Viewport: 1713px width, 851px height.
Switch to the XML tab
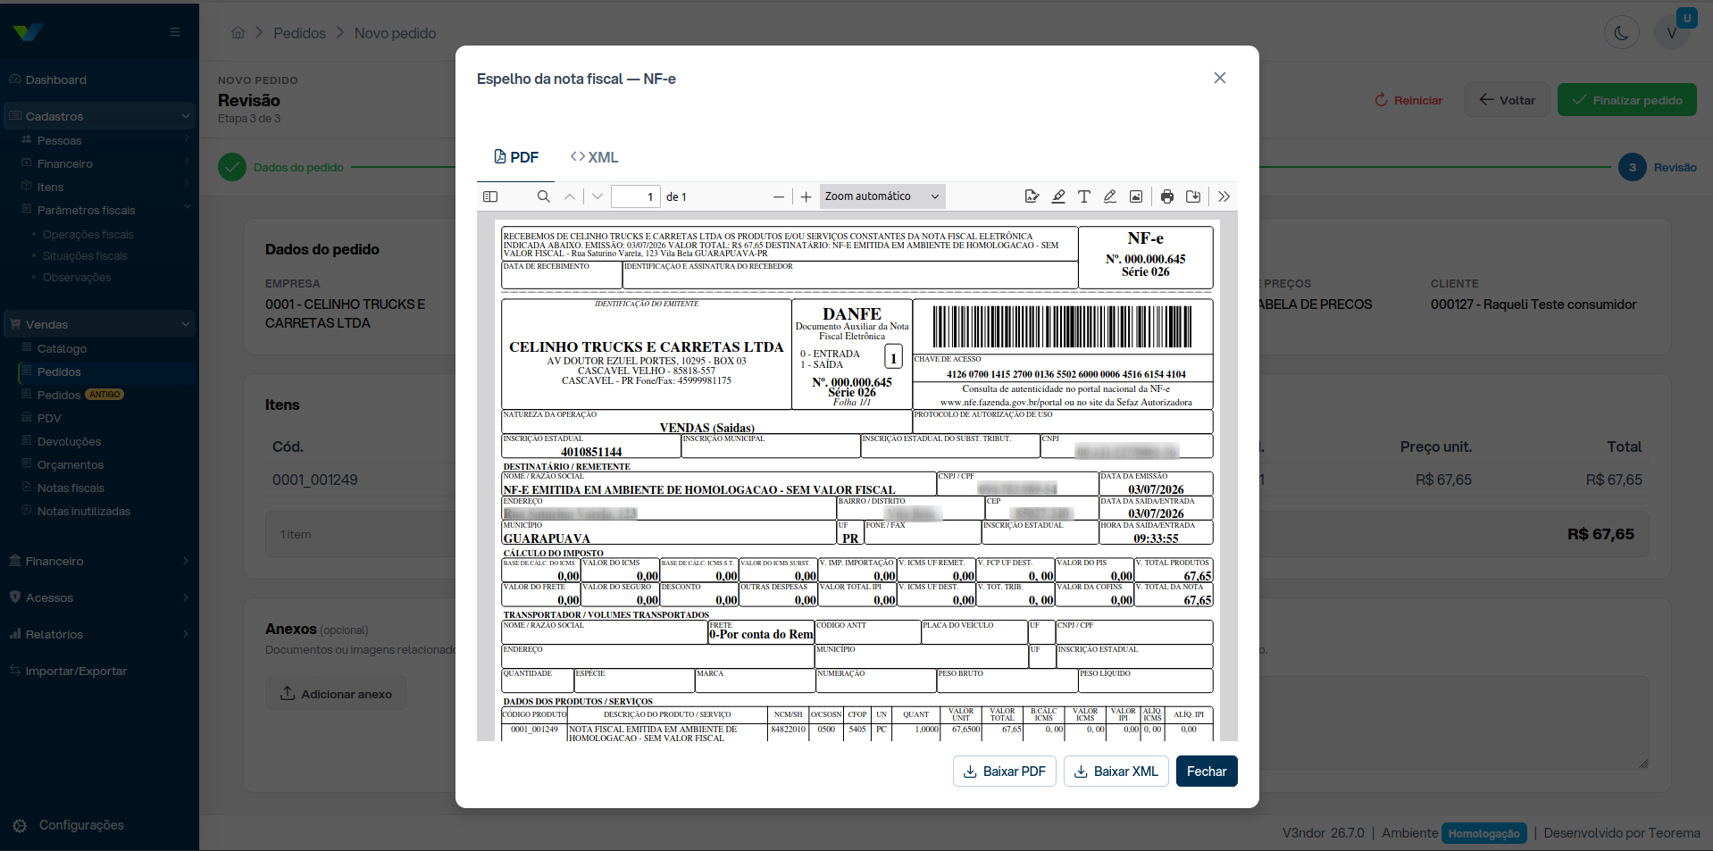(x=595, y=157)
